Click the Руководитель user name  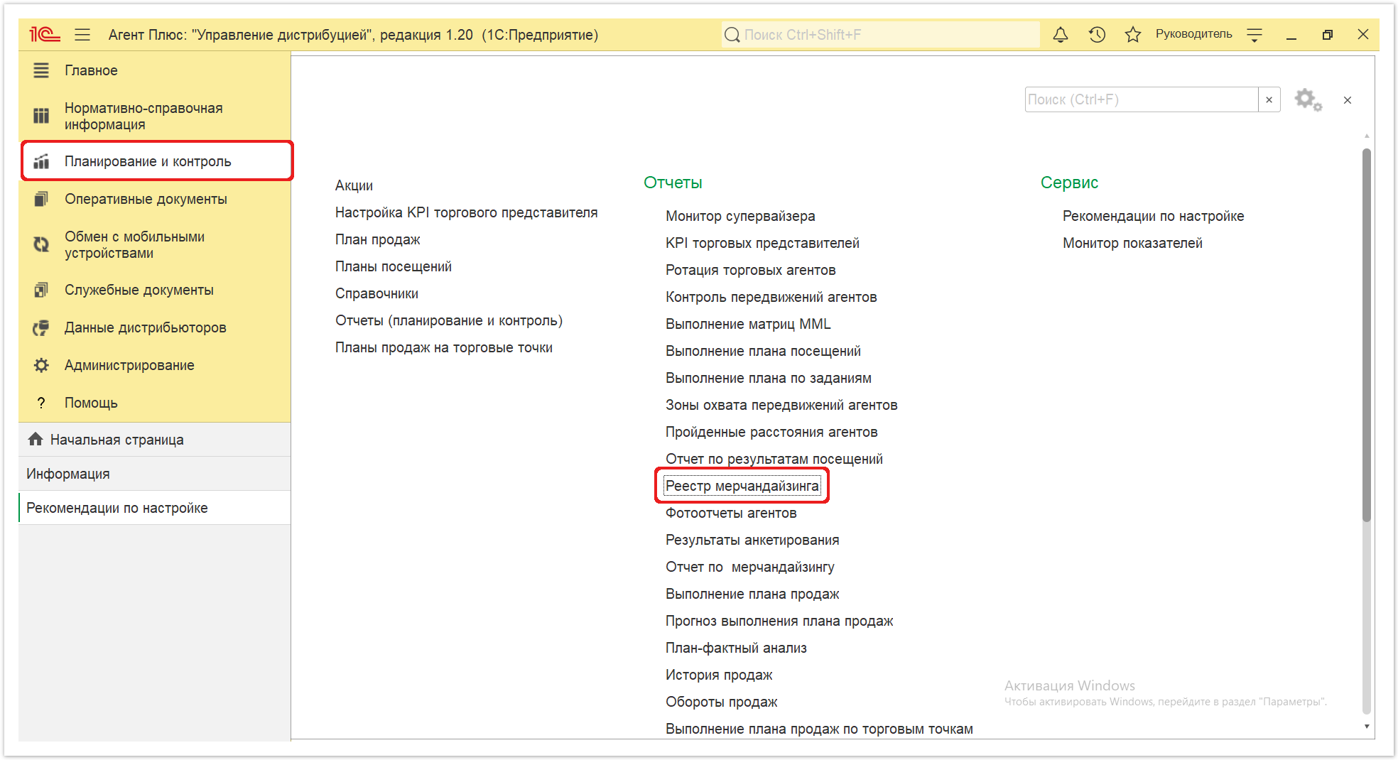[1193, 34]
